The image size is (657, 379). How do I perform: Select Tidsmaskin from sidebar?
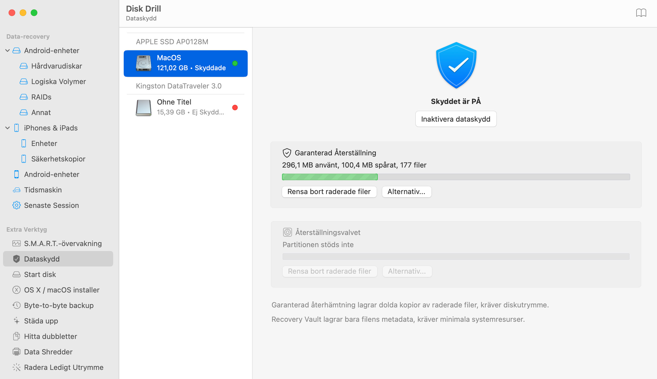click(43, 190)
